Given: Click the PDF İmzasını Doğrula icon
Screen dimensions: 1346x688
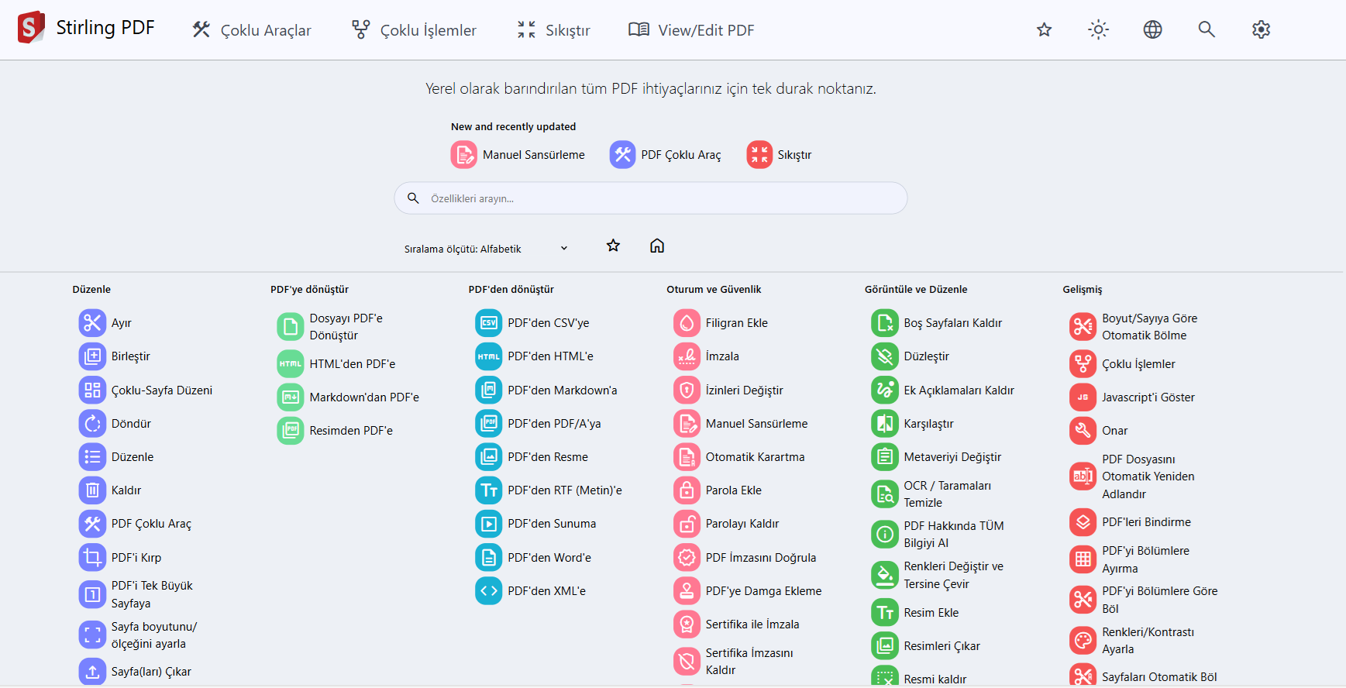Looking at the screenshot, I should (x=687, y=557).
